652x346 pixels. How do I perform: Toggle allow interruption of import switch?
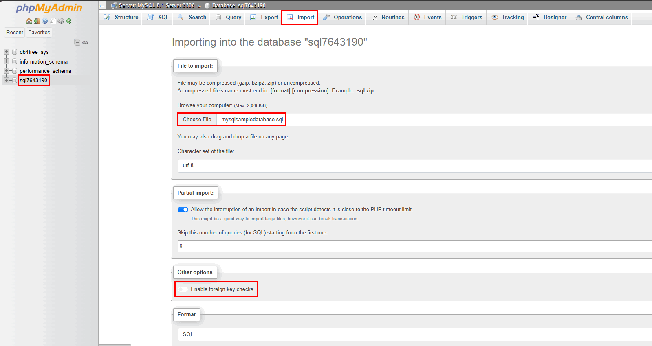pyautogui.click(x=183, y=210)
